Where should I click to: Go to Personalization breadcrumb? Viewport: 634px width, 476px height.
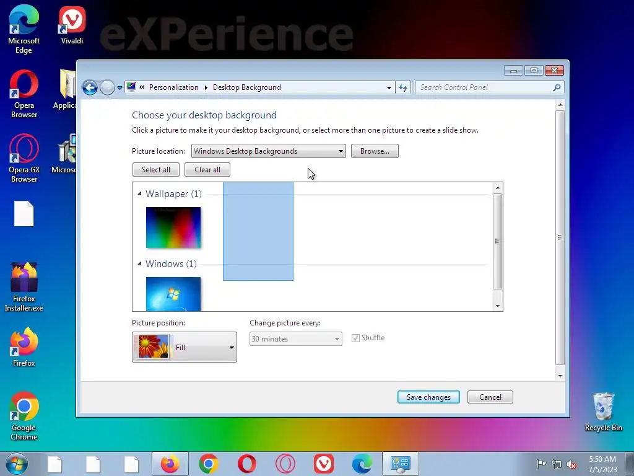click(x=174, y=87)
